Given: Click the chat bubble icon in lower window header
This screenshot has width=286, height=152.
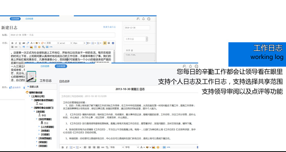Looking at the screenshot, I should pyautogui.click(x=196, y=66).
